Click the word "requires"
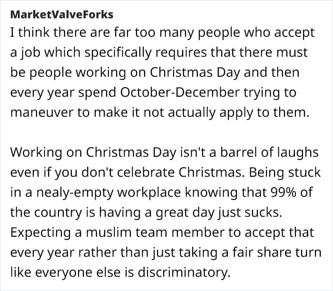The width and height of the screenshot is (333, 291). point(181,52)
